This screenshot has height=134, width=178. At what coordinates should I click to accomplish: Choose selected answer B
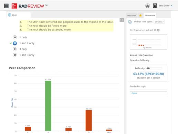pyautogui.click(x=15, y=43)
